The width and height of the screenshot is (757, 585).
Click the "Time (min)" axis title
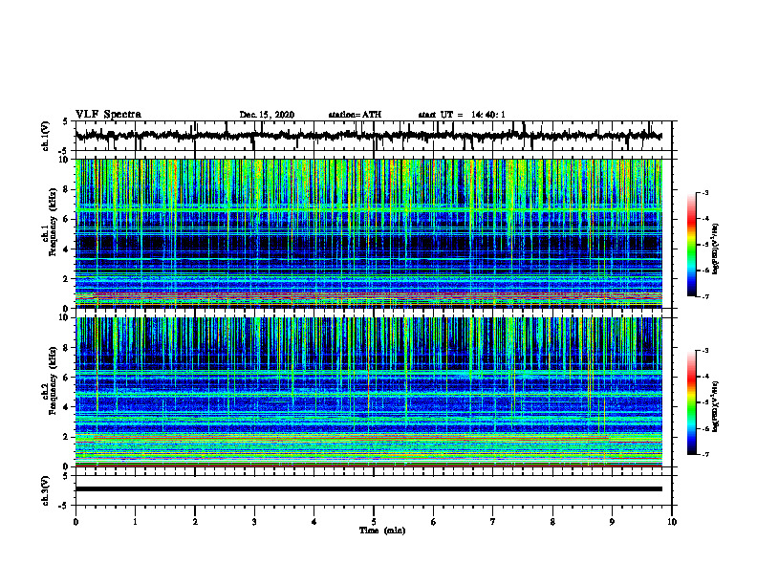[x=382, y=531]
